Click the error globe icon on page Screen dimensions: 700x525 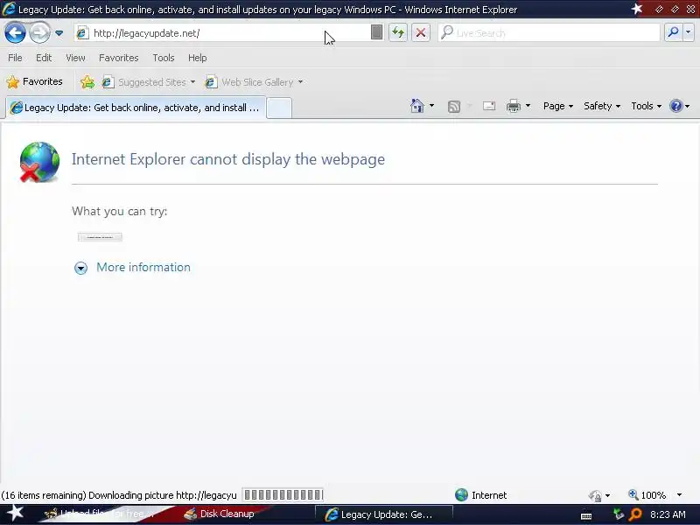click(x=39, y=162)
